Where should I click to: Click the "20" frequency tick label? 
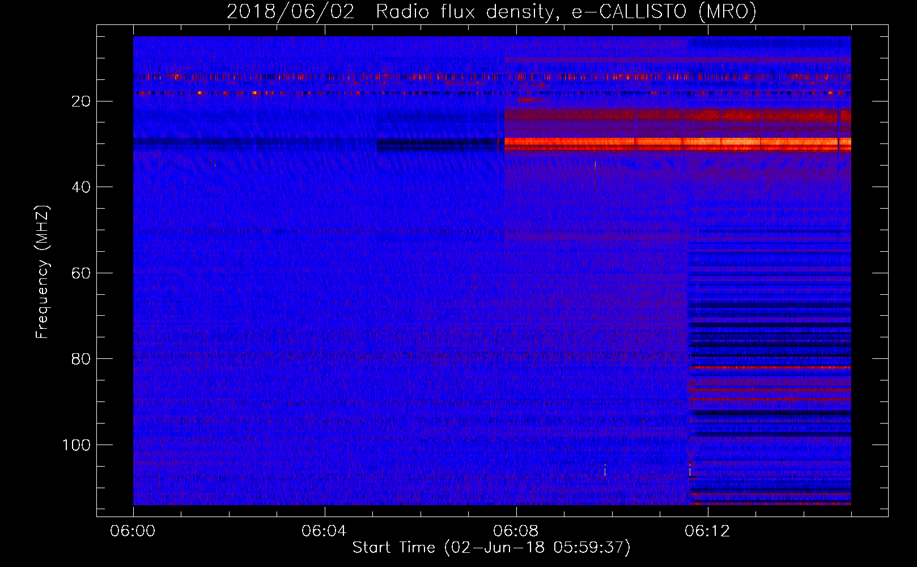pyautogui.click(x=82, y=101)
